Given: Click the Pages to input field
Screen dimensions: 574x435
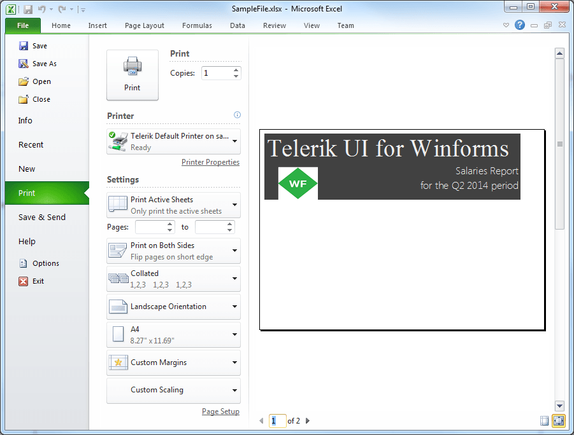Looking at the screenshot, I should point(210,227).
